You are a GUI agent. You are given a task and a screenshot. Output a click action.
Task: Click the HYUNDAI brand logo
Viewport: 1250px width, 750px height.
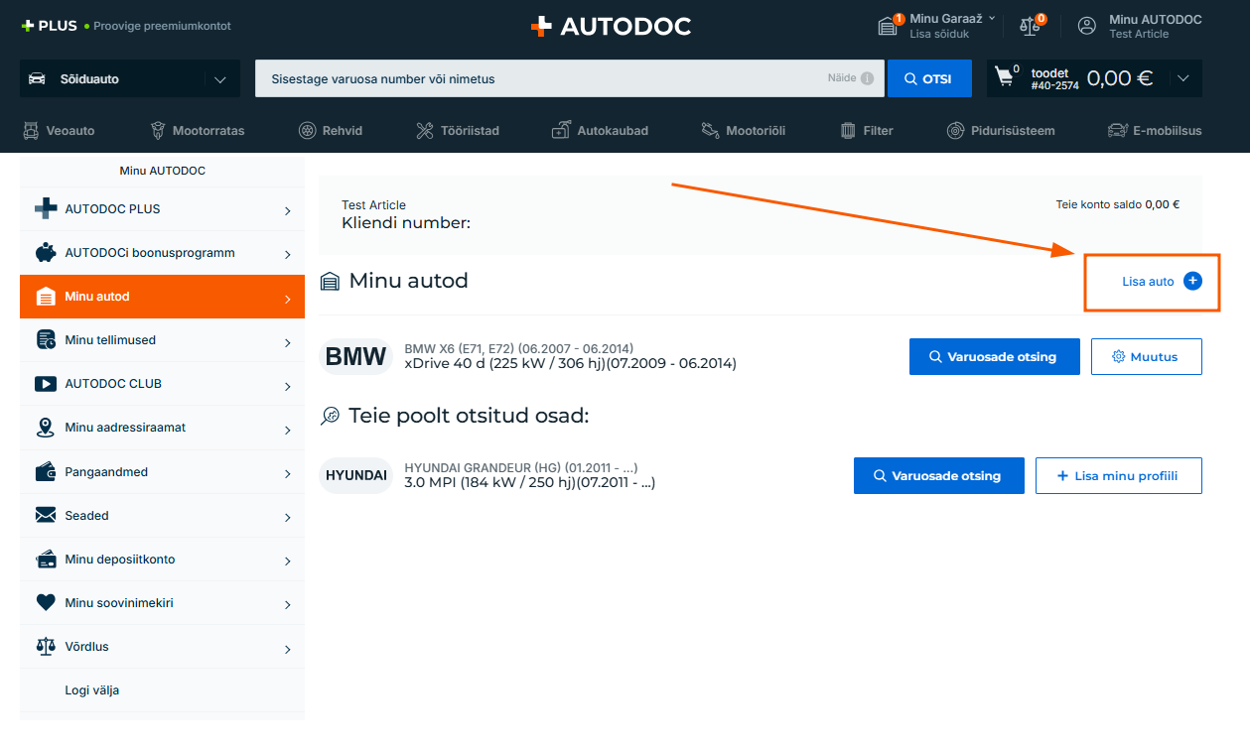click(x=355, y=475)
